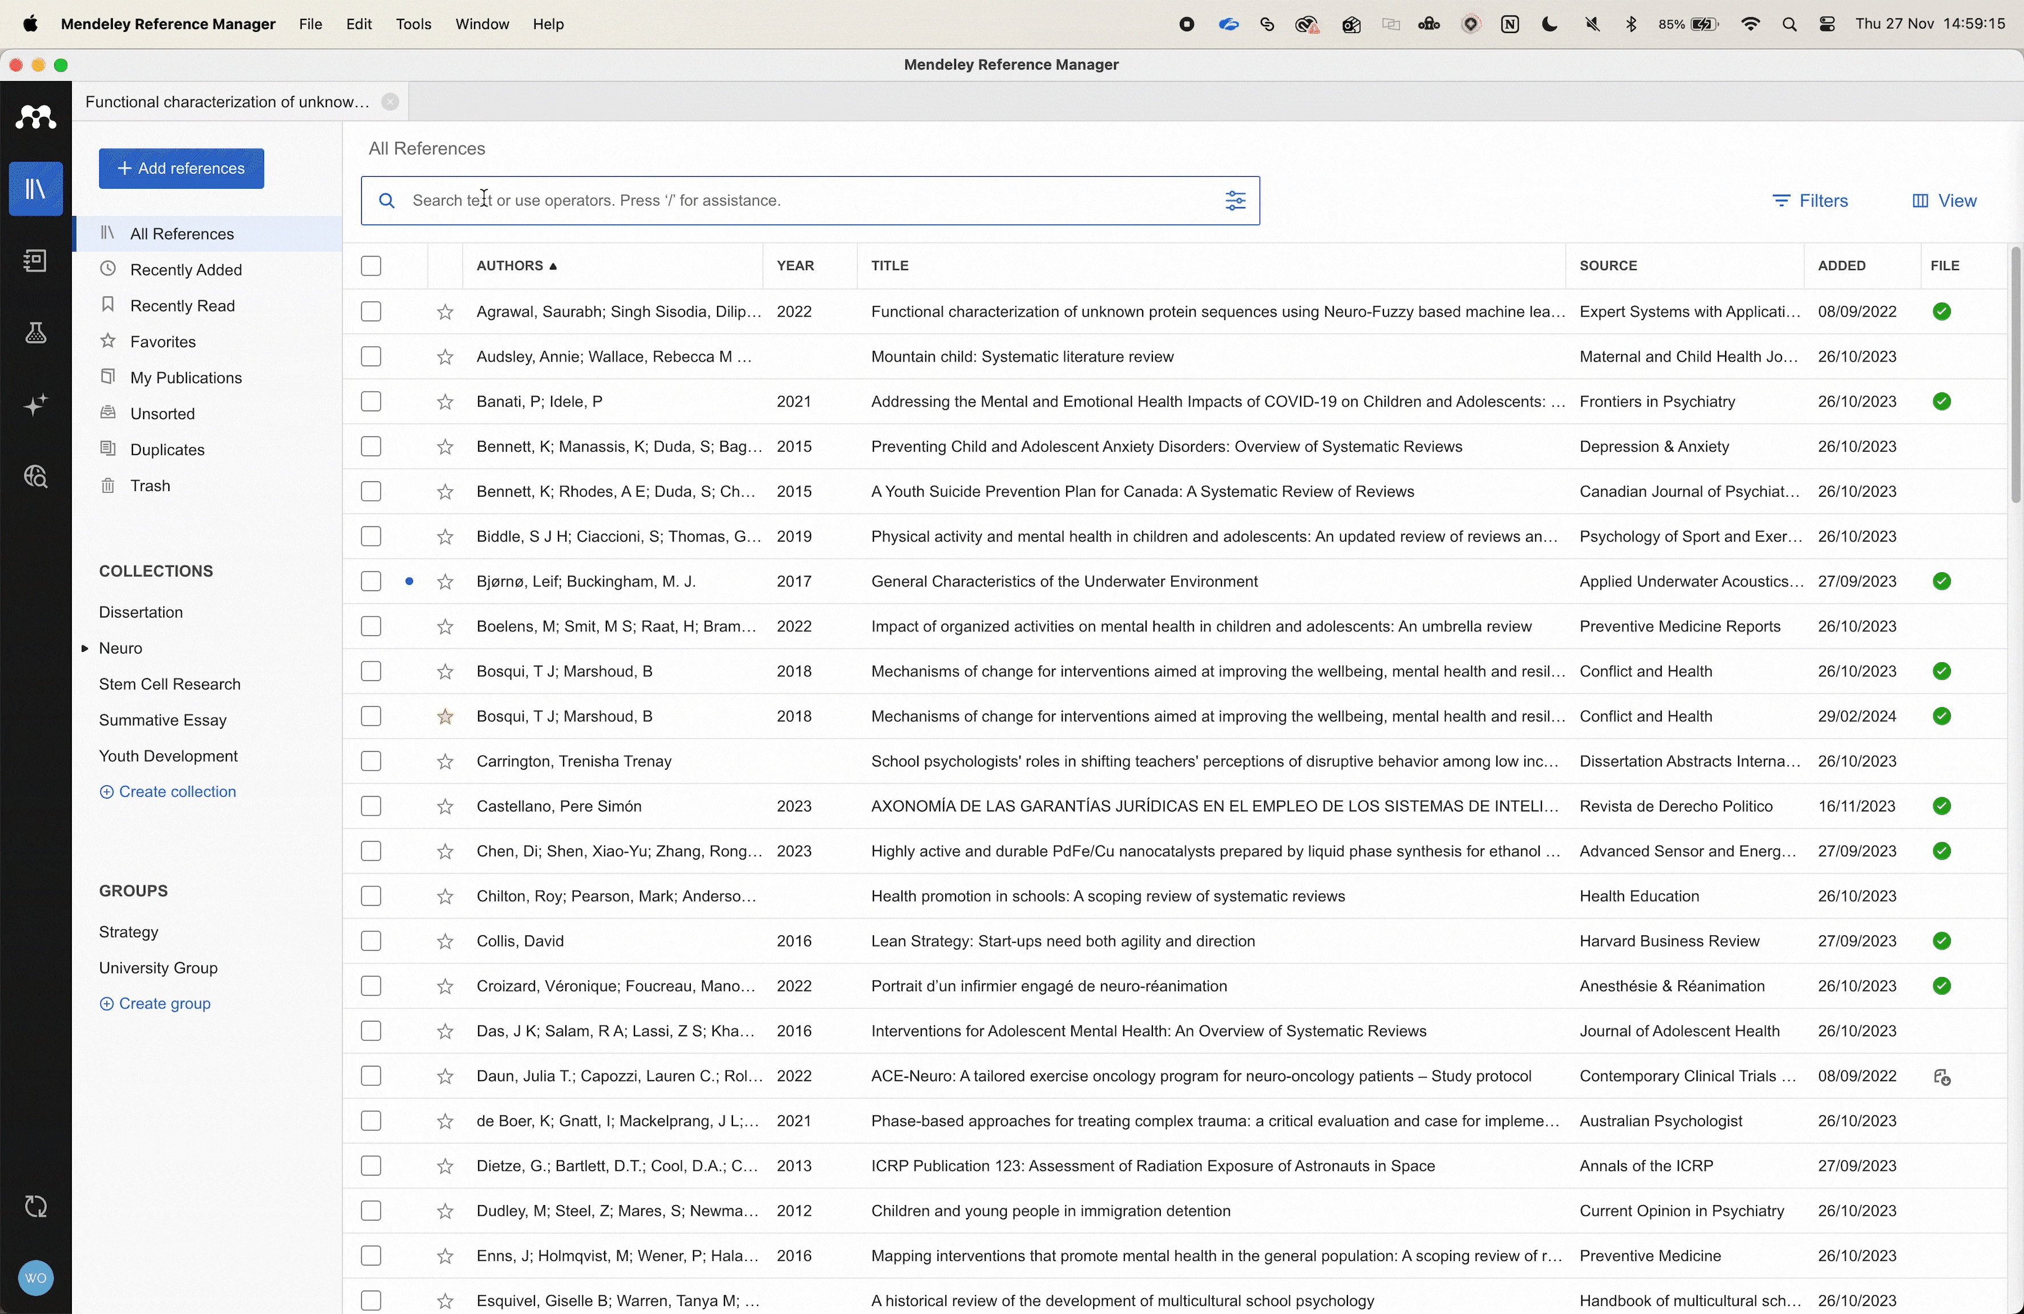Tick the checkbox for Banati, P; Idele reference

click(x=371, y=402)
